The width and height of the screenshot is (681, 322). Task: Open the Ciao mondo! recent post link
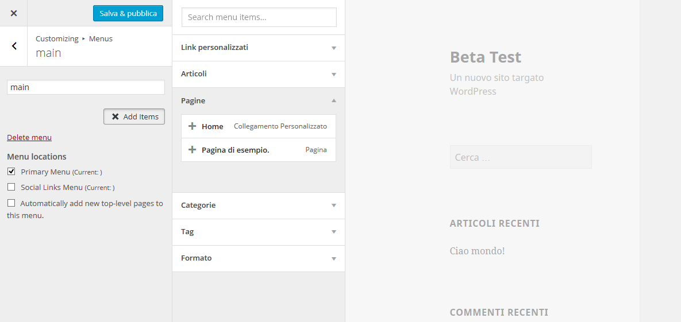477,251
